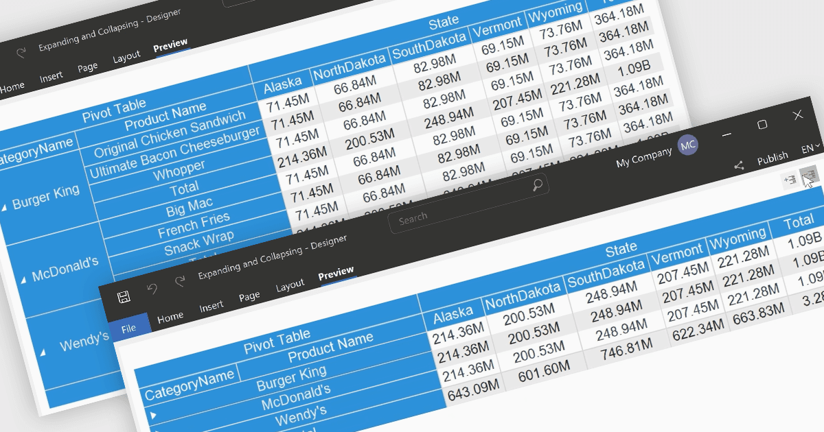Click the 601.60M total cell
This screenshot has height=432, width=824.
[544, 373]
